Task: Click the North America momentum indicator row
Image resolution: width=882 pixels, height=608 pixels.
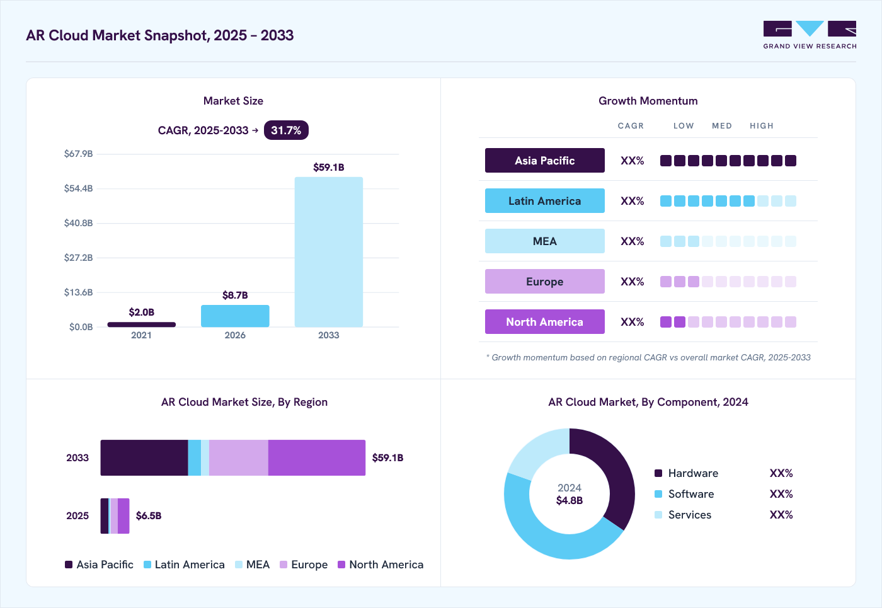Action: (728, 322)
